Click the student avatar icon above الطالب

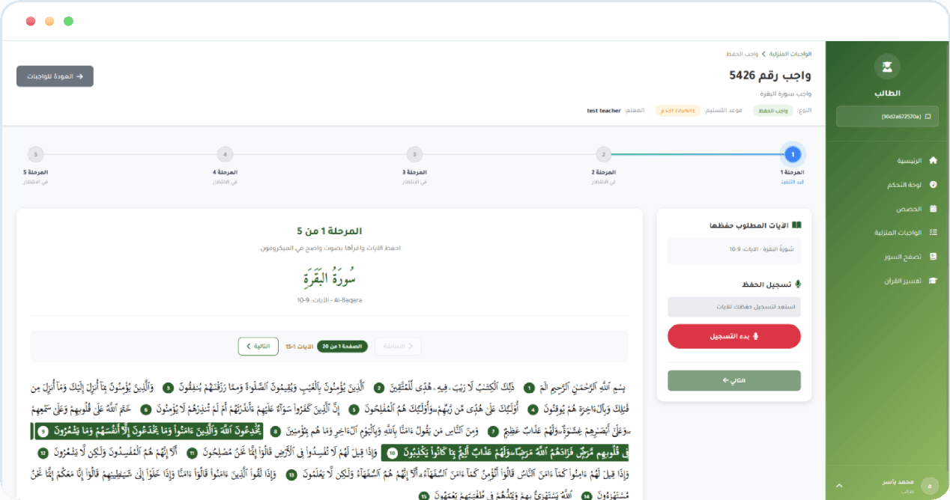coord(887,66)
